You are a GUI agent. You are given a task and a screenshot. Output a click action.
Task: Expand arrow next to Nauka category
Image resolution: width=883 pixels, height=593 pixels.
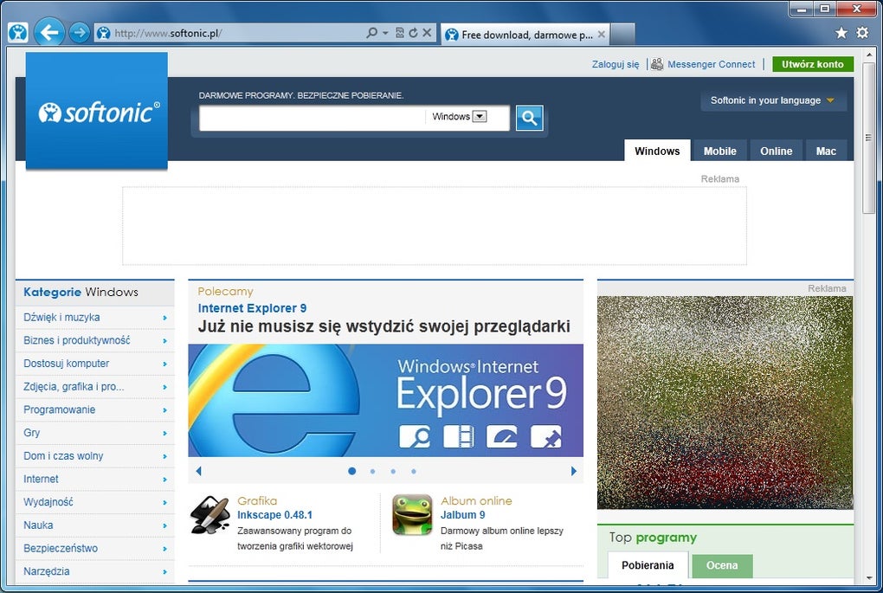(x=164, y=525)
